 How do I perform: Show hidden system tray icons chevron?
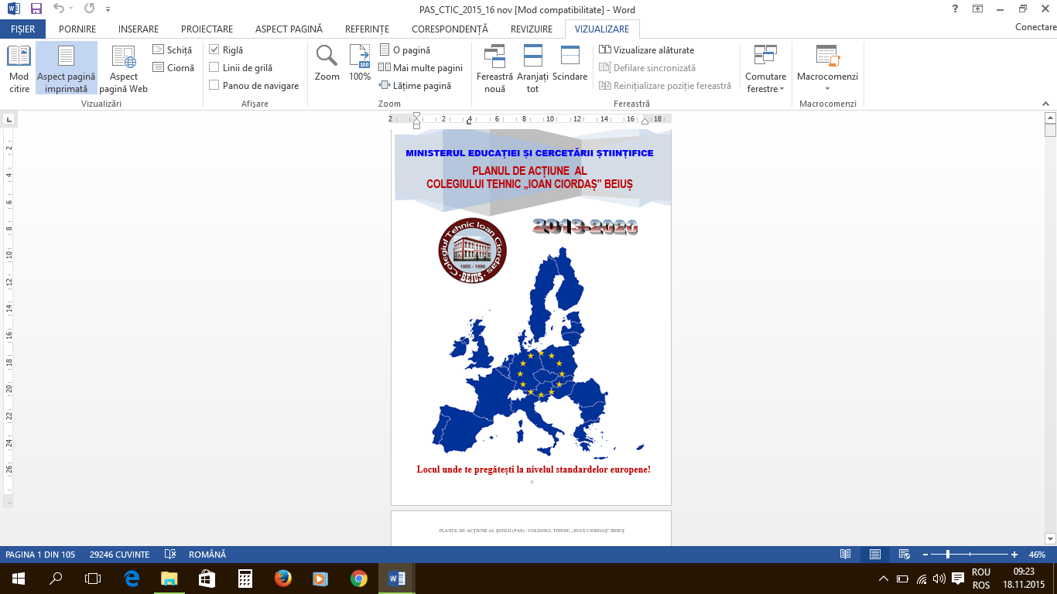tap(884, 579)
